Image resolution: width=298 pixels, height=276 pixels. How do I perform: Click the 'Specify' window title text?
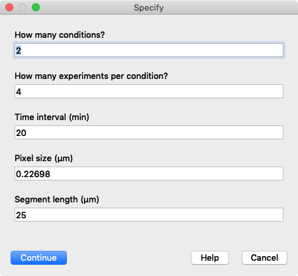pyautogui.click(x=149, y=8)
